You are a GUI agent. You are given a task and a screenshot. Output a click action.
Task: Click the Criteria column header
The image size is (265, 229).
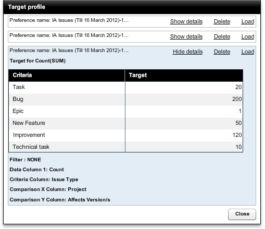(67, 75)
